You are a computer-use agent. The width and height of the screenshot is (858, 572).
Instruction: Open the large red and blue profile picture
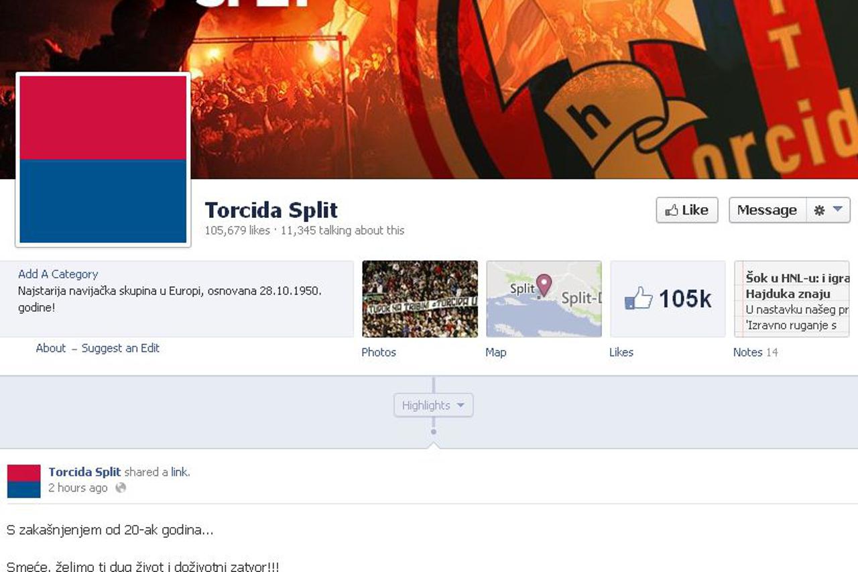(x=103, y=160)
